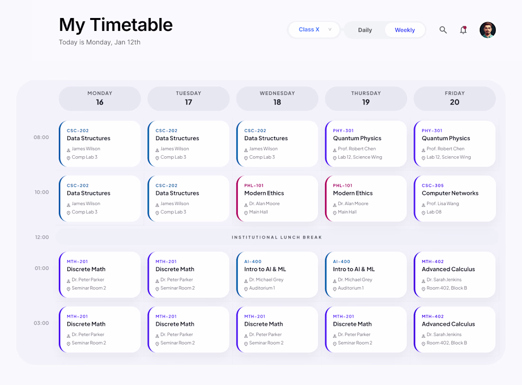Click person icon beside Dr. Sarah Jenkins, Friday 01:00
Viewport: 522px width, 385px height.
423,281
